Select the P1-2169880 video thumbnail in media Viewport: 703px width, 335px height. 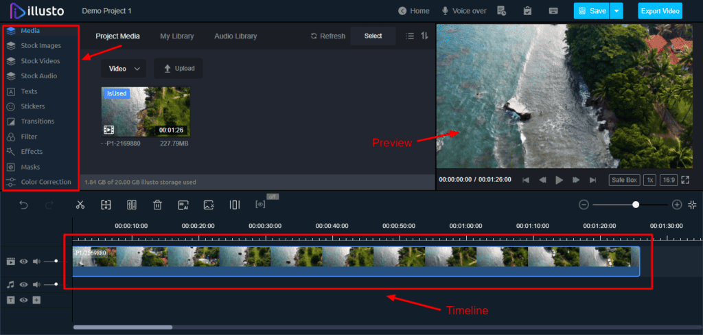[146, 112]
